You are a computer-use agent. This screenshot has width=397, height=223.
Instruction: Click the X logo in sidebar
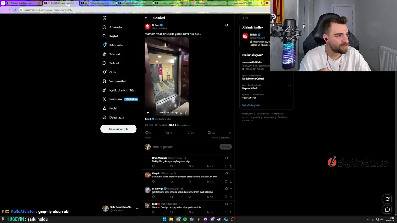105,18
